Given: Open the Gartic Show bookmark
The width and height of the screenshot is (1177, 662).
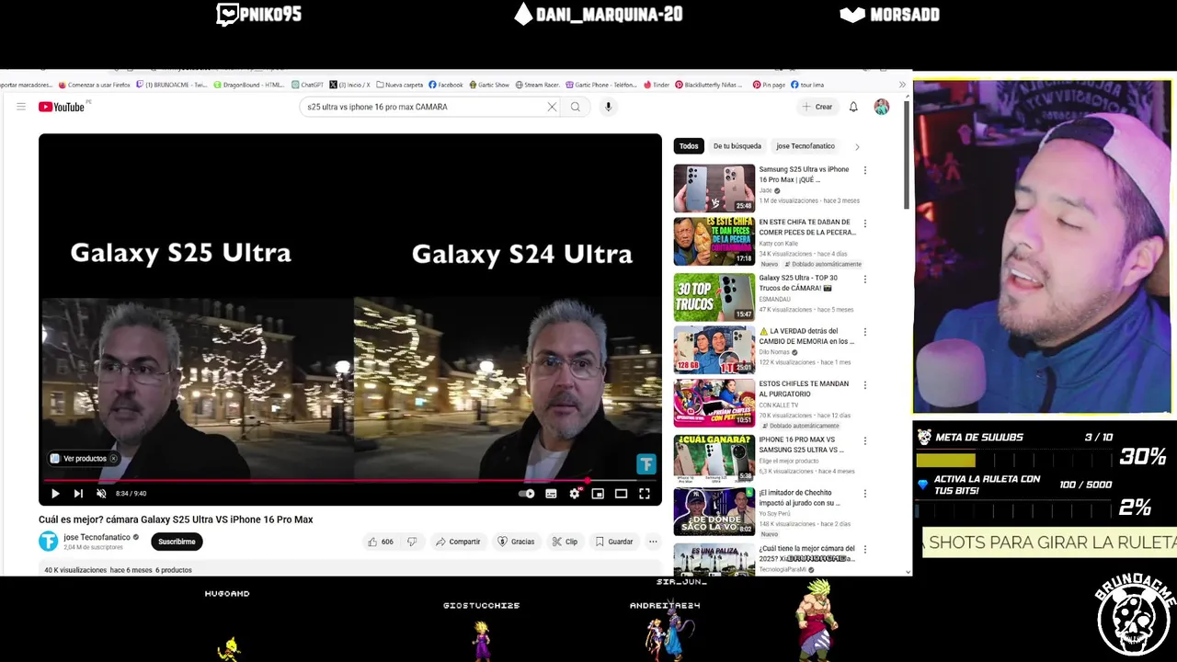Looking at the screenshot, I should point(489,85).
